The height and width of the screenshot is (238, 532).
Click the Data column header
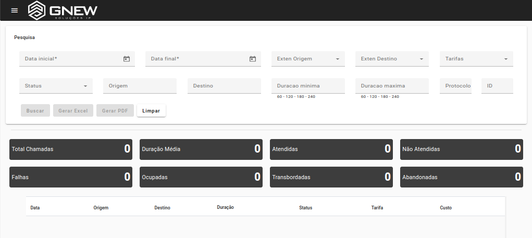pyautogui.click(x=35, y=208)
